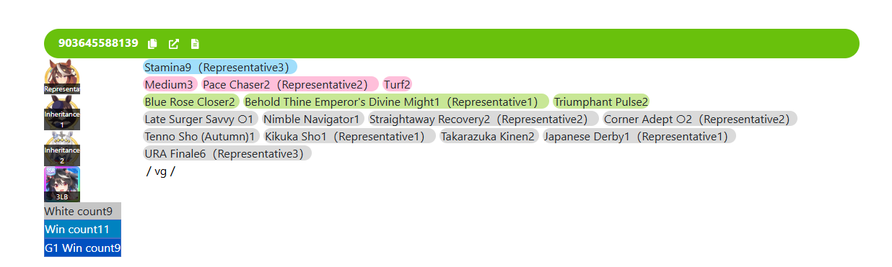This screenshot has height=267, width=892.
Task: Click the White count9 label
Action: tap(82, 211)
